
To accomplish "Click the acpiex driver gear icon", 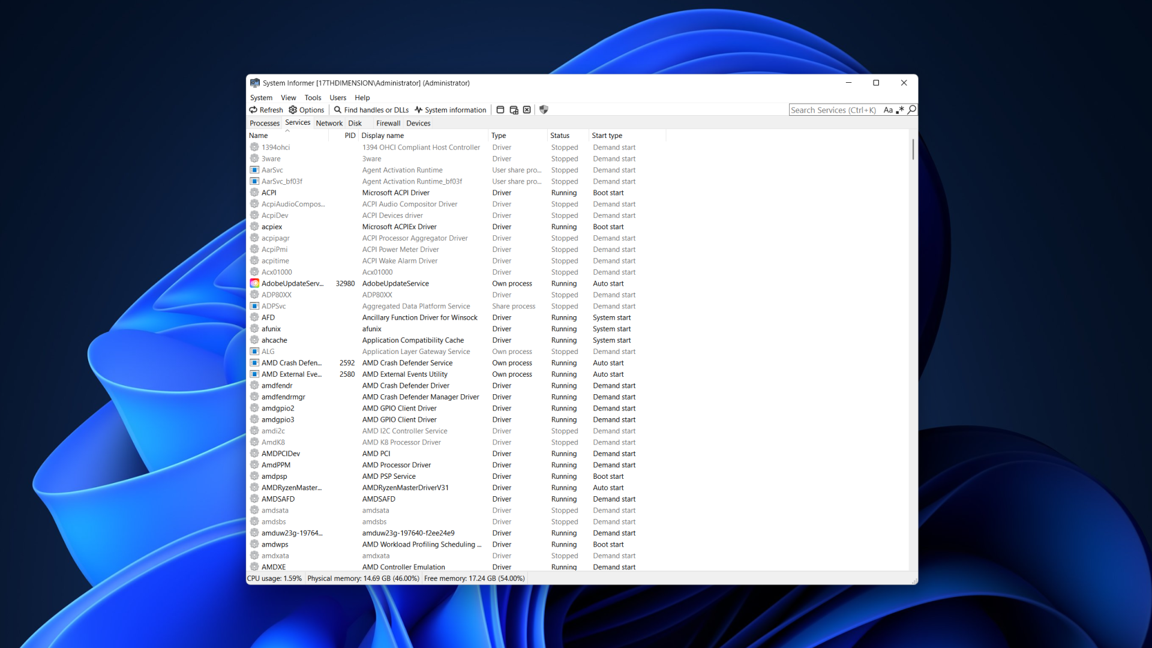I will tap(254, 227).
